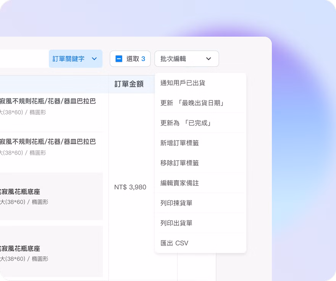Open the 訂單關鍵字 search type dropdown
This screenshot has width=336, height=281.
point(76,59)
